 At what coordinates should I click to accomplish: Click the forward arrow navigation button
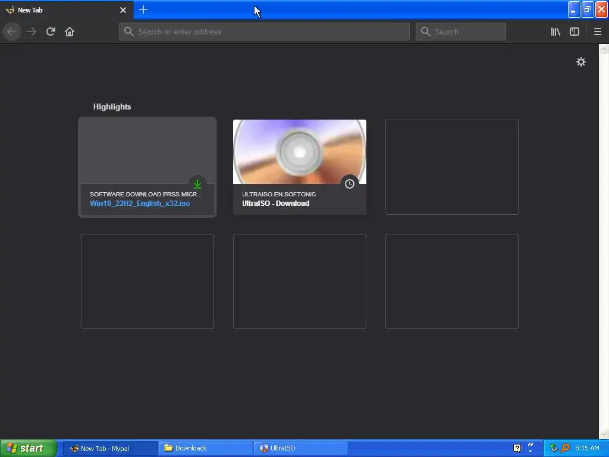tap(32, 32)
